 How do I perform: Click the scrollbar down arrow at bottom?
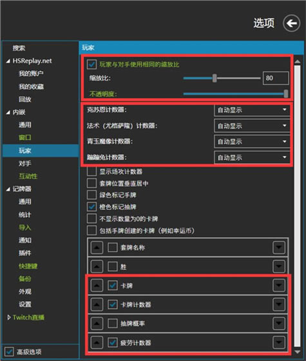point(297,352)
